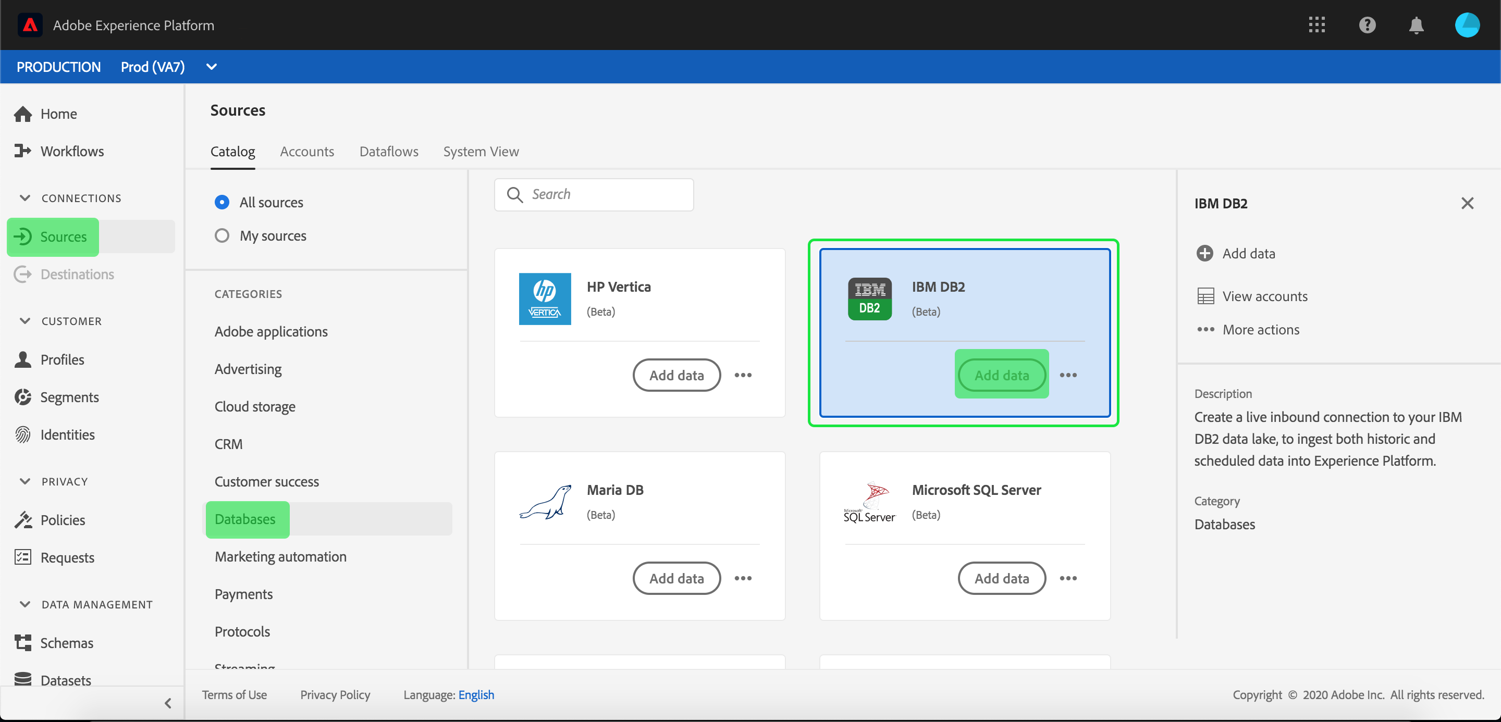Viewport: 1501px width, 722px height.
Task: Collapse the left sidebar with arrow
Action: pyautogui.click(x=168, y=703)
